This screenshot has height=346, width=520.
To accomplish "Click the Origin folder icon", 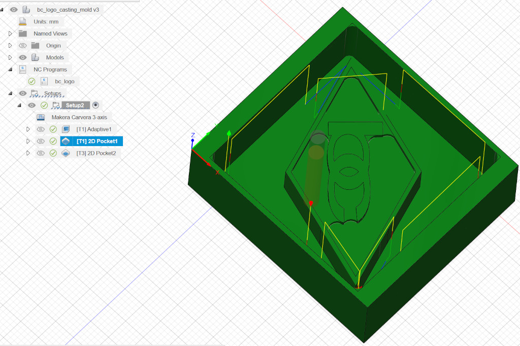I will (35, 45).
